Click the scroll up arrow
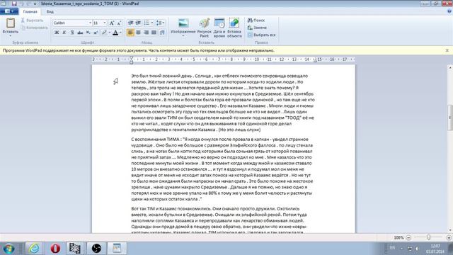453x255 pixels. (450, 67)
